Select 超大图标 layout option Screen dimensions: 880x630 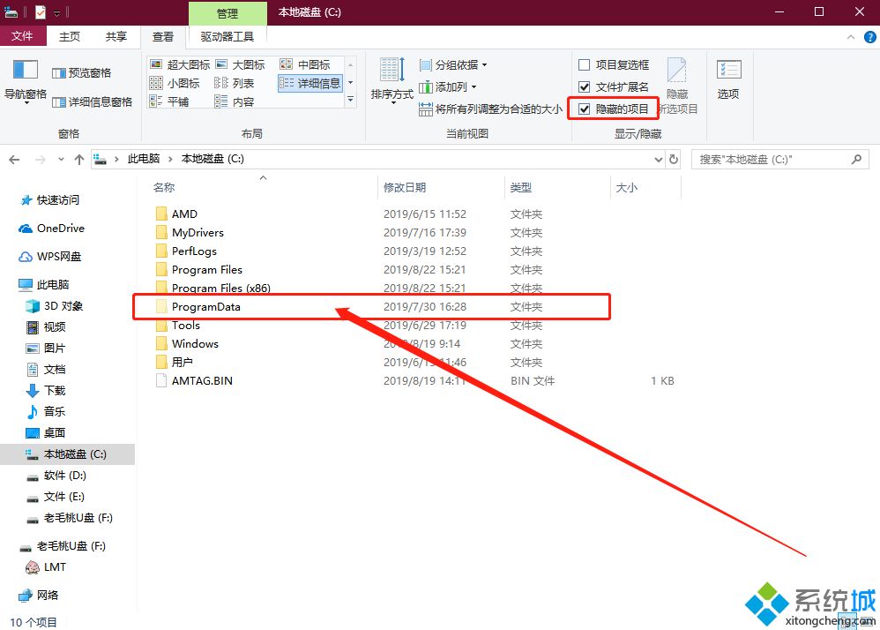point(180,64)
